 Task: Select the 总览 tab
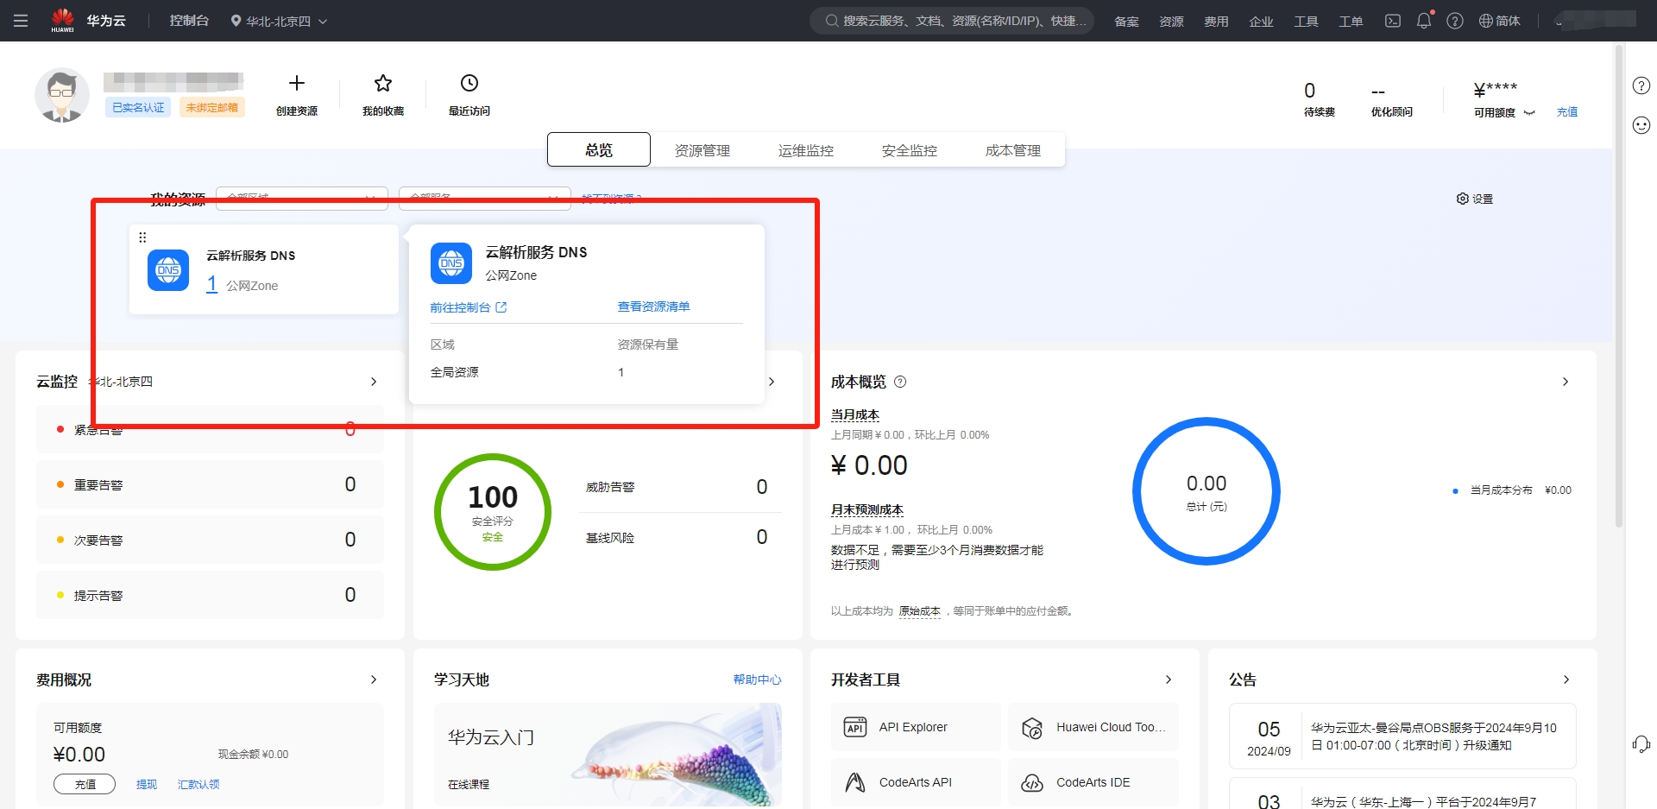[x=599, y=149]
